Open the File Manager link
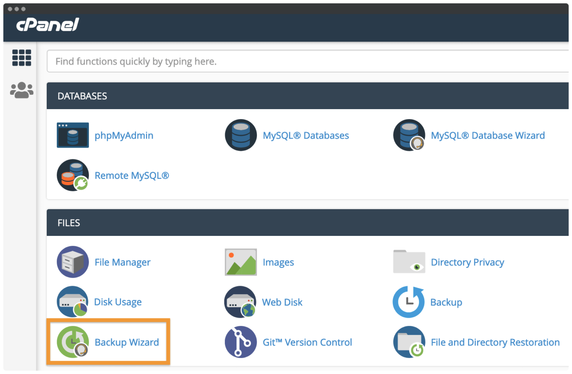572x374 pixels. (x=123, y=262)
